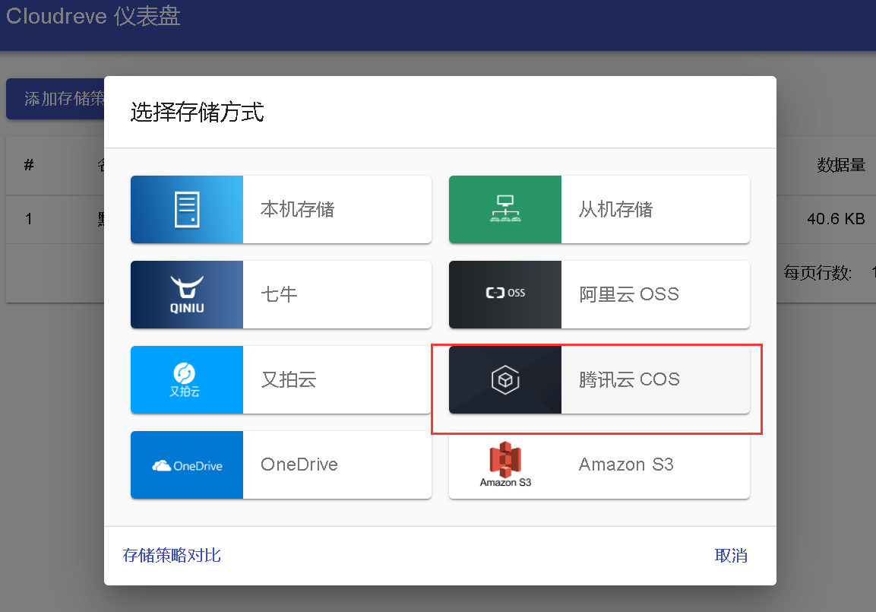The height and width of the screenshot is (612, 876).
Task: Select the OneDrive text label
Action: click(299, 465)
